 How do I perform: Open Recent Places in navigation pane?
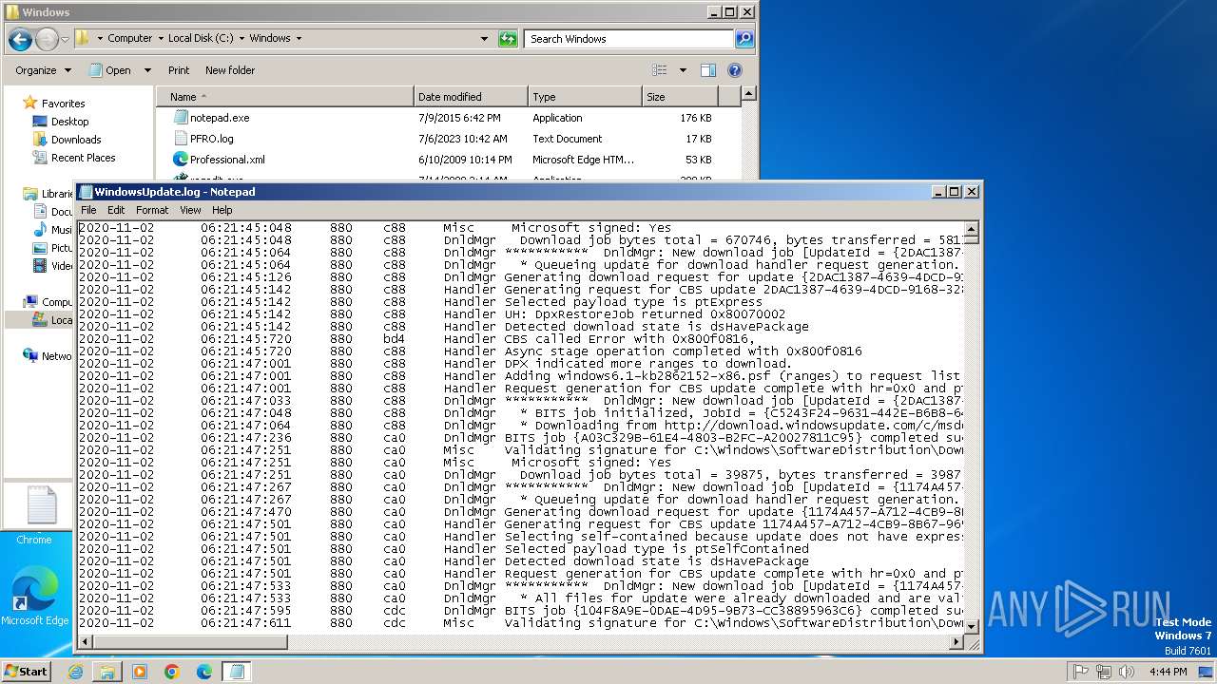(83, 158)
